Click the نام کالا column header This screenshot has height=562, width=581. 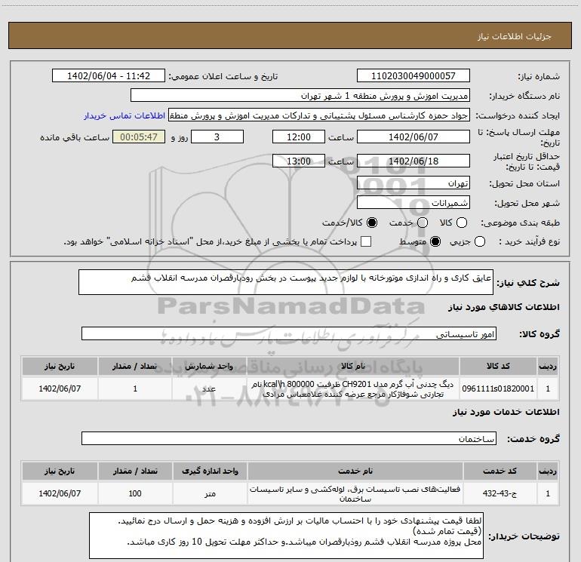click(x=353, y=367)
